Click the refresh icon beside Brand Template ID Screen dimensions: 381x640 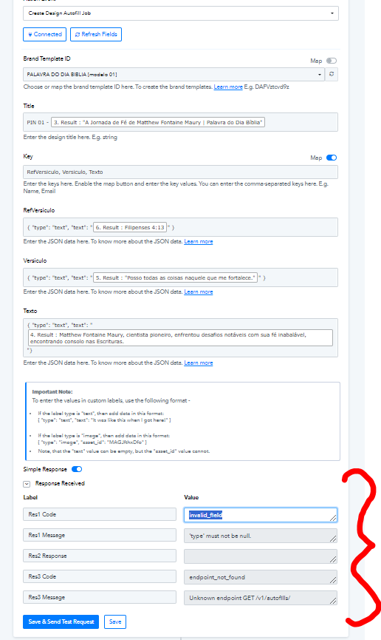tap(332, 74)
